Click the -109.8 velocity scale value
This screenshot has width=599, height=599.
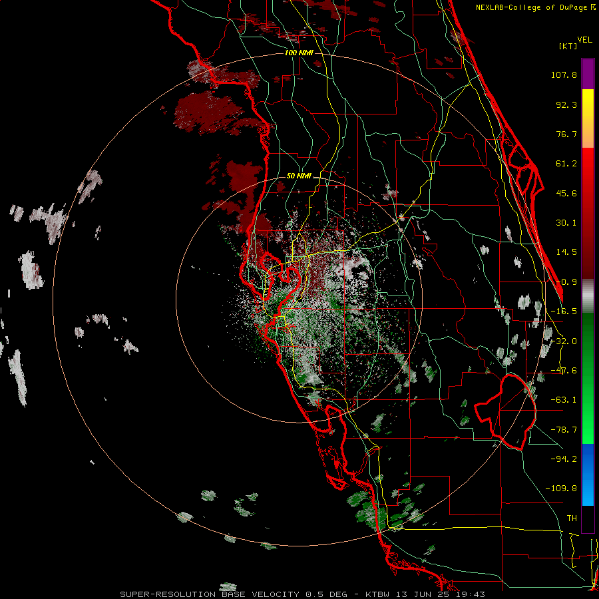click(561, 489)
